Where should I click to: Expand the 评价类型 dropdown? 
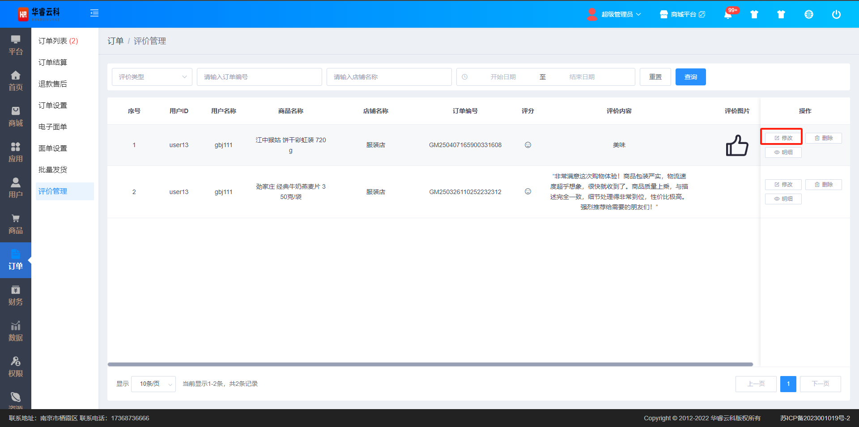(152, 77)
